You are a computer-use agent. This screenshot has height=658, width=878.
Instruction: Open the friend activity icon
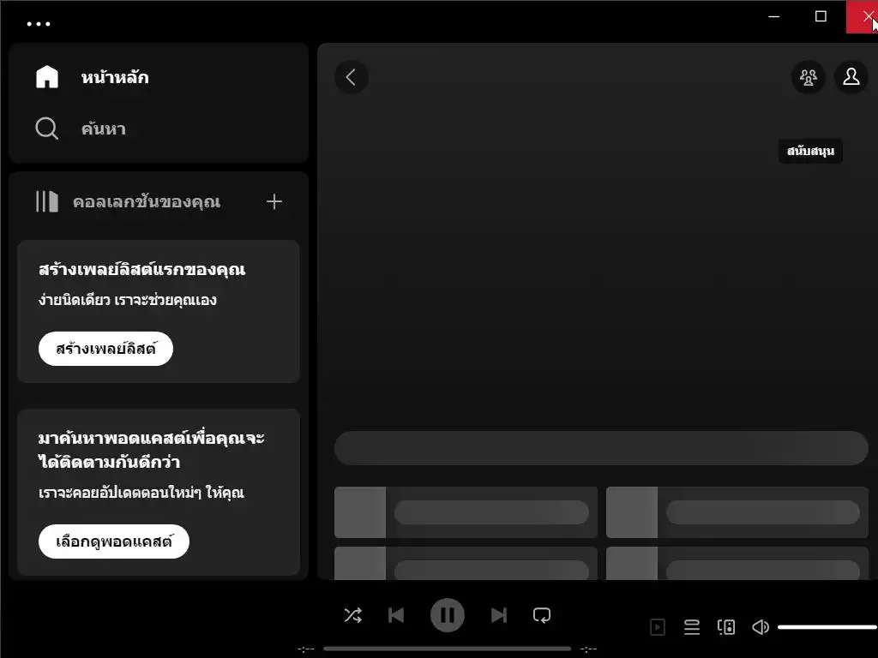click(808, 77)
